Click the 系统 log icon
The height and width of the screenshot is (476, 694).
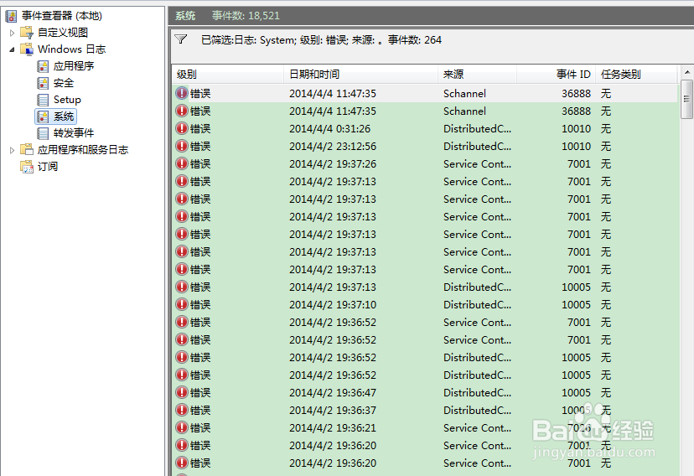43,116
